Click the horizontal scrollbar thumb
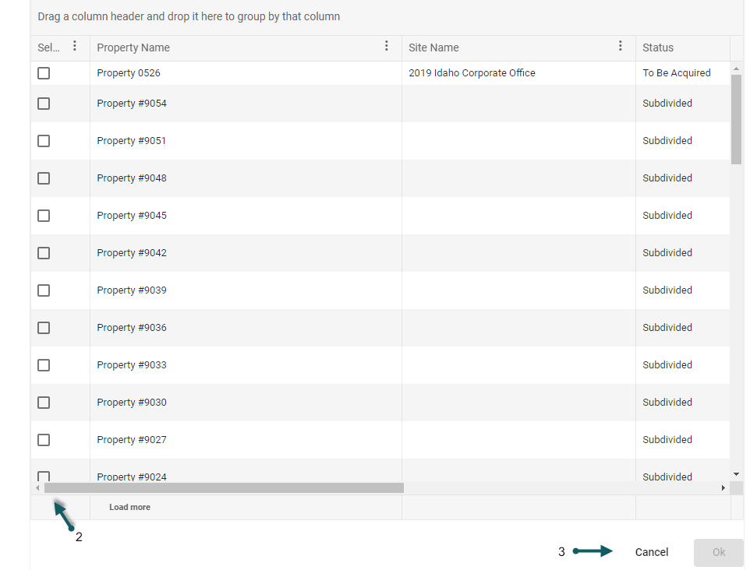750x570 pixels. [x=224, y=488]
